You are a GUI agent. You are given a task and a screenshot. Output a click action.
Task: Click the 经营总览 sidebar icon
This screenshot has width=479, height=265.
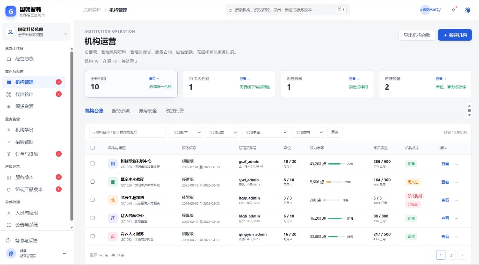tap(9, 59)
